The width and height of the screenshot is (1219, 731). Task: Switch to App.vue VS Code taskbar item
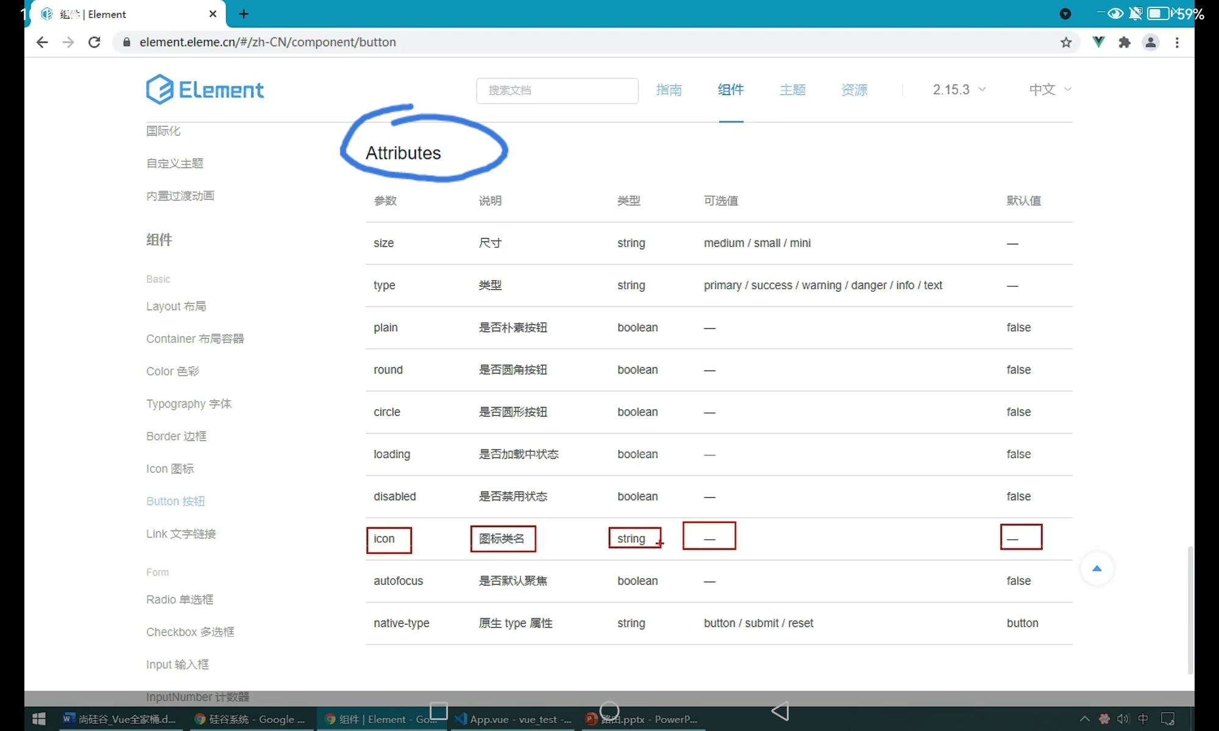point(514,719)
